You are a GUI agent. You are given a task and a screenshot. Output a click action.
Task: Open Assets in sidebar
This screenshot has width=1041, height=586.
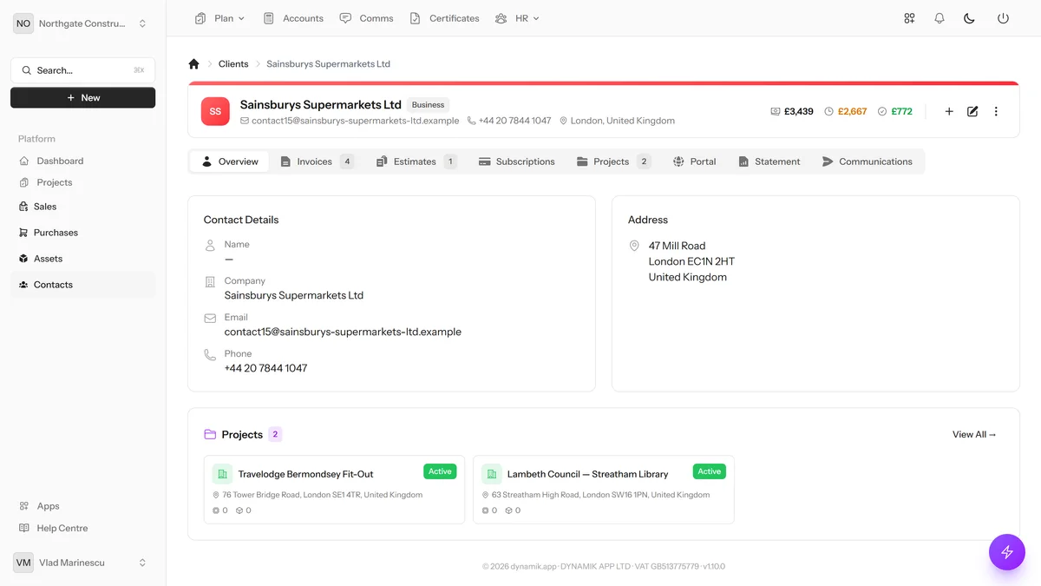83,259
